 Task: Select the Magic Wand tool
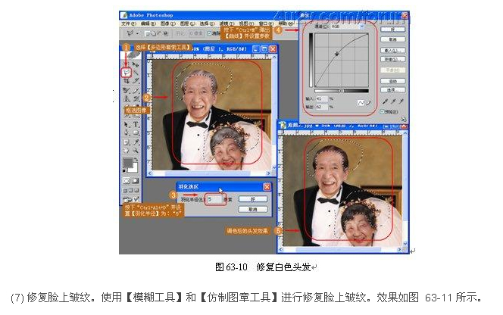pyautogui.click(x=136, y=73)
